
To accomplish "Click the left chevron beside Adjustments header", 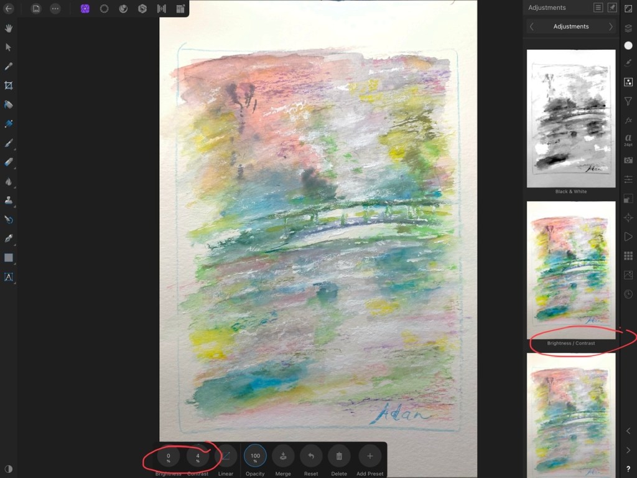I will tap(531, 26).
